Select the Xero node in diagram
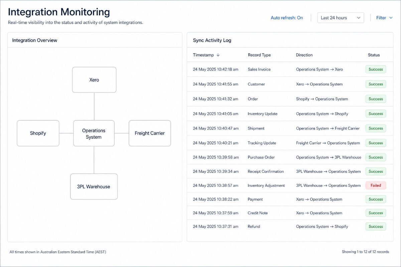The height and width of the screenshot is (267, 401). [94, 80]
